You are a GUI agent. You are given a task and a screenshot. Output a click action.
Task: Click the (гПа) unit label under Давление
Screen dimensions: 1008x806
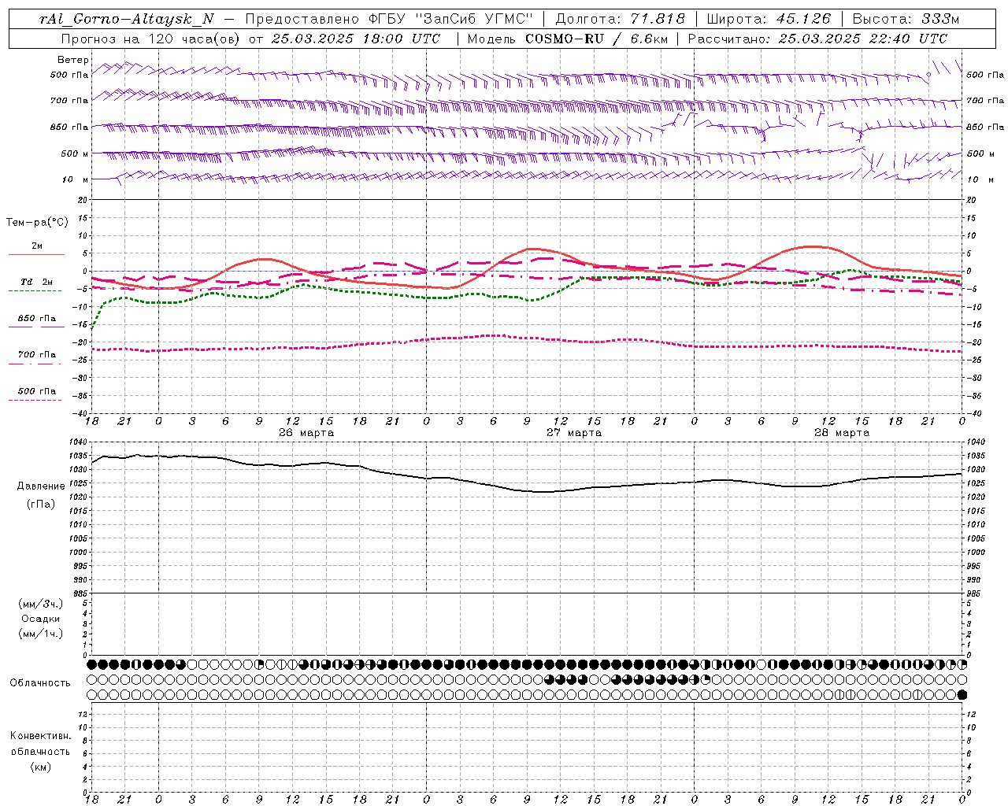[x=41, y=505]
